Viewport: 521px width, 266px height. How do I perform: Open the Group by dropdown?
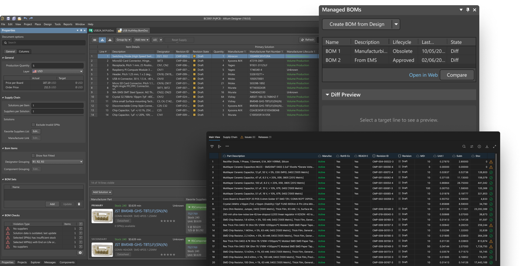point(123,40)
